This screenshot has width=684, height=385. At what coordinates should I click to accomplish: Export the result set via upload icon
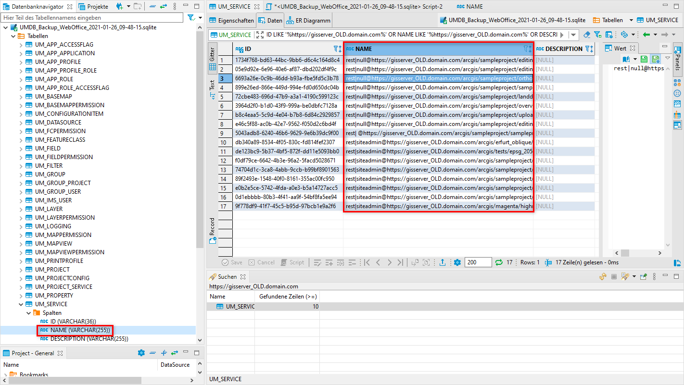tap(442, 262)
